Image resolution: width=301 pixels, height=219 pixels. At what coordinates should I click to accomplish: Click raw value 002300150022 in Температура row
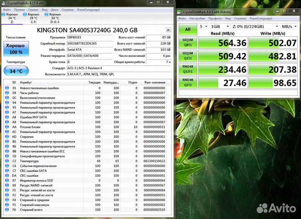click(154, 161)
